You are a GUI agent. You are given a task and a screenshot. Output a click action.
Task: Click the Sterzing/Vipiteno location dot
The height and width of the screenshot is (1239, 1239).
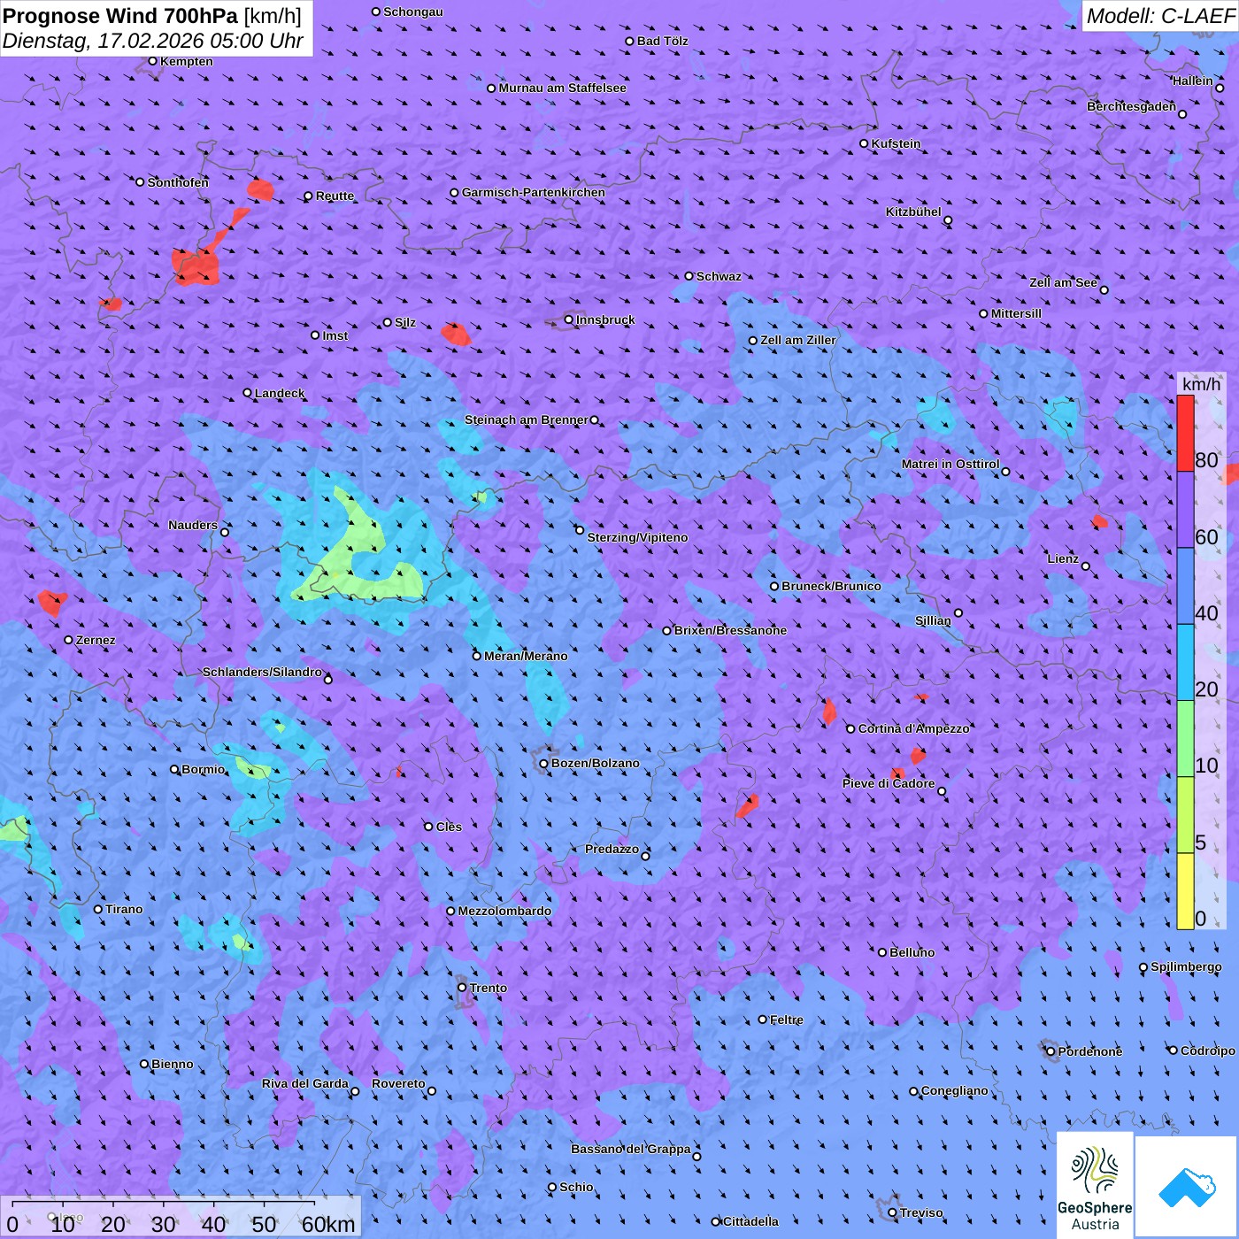click(x=580, y=530)
